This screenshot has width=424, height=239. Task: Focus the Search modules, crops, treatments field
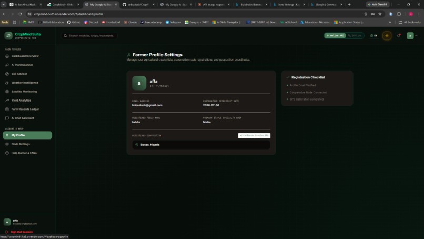(x=89, y=36)
